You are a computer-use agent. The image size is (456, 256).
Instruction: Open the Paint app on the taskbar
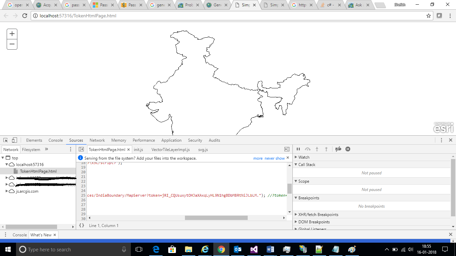(x=352, y=249)
